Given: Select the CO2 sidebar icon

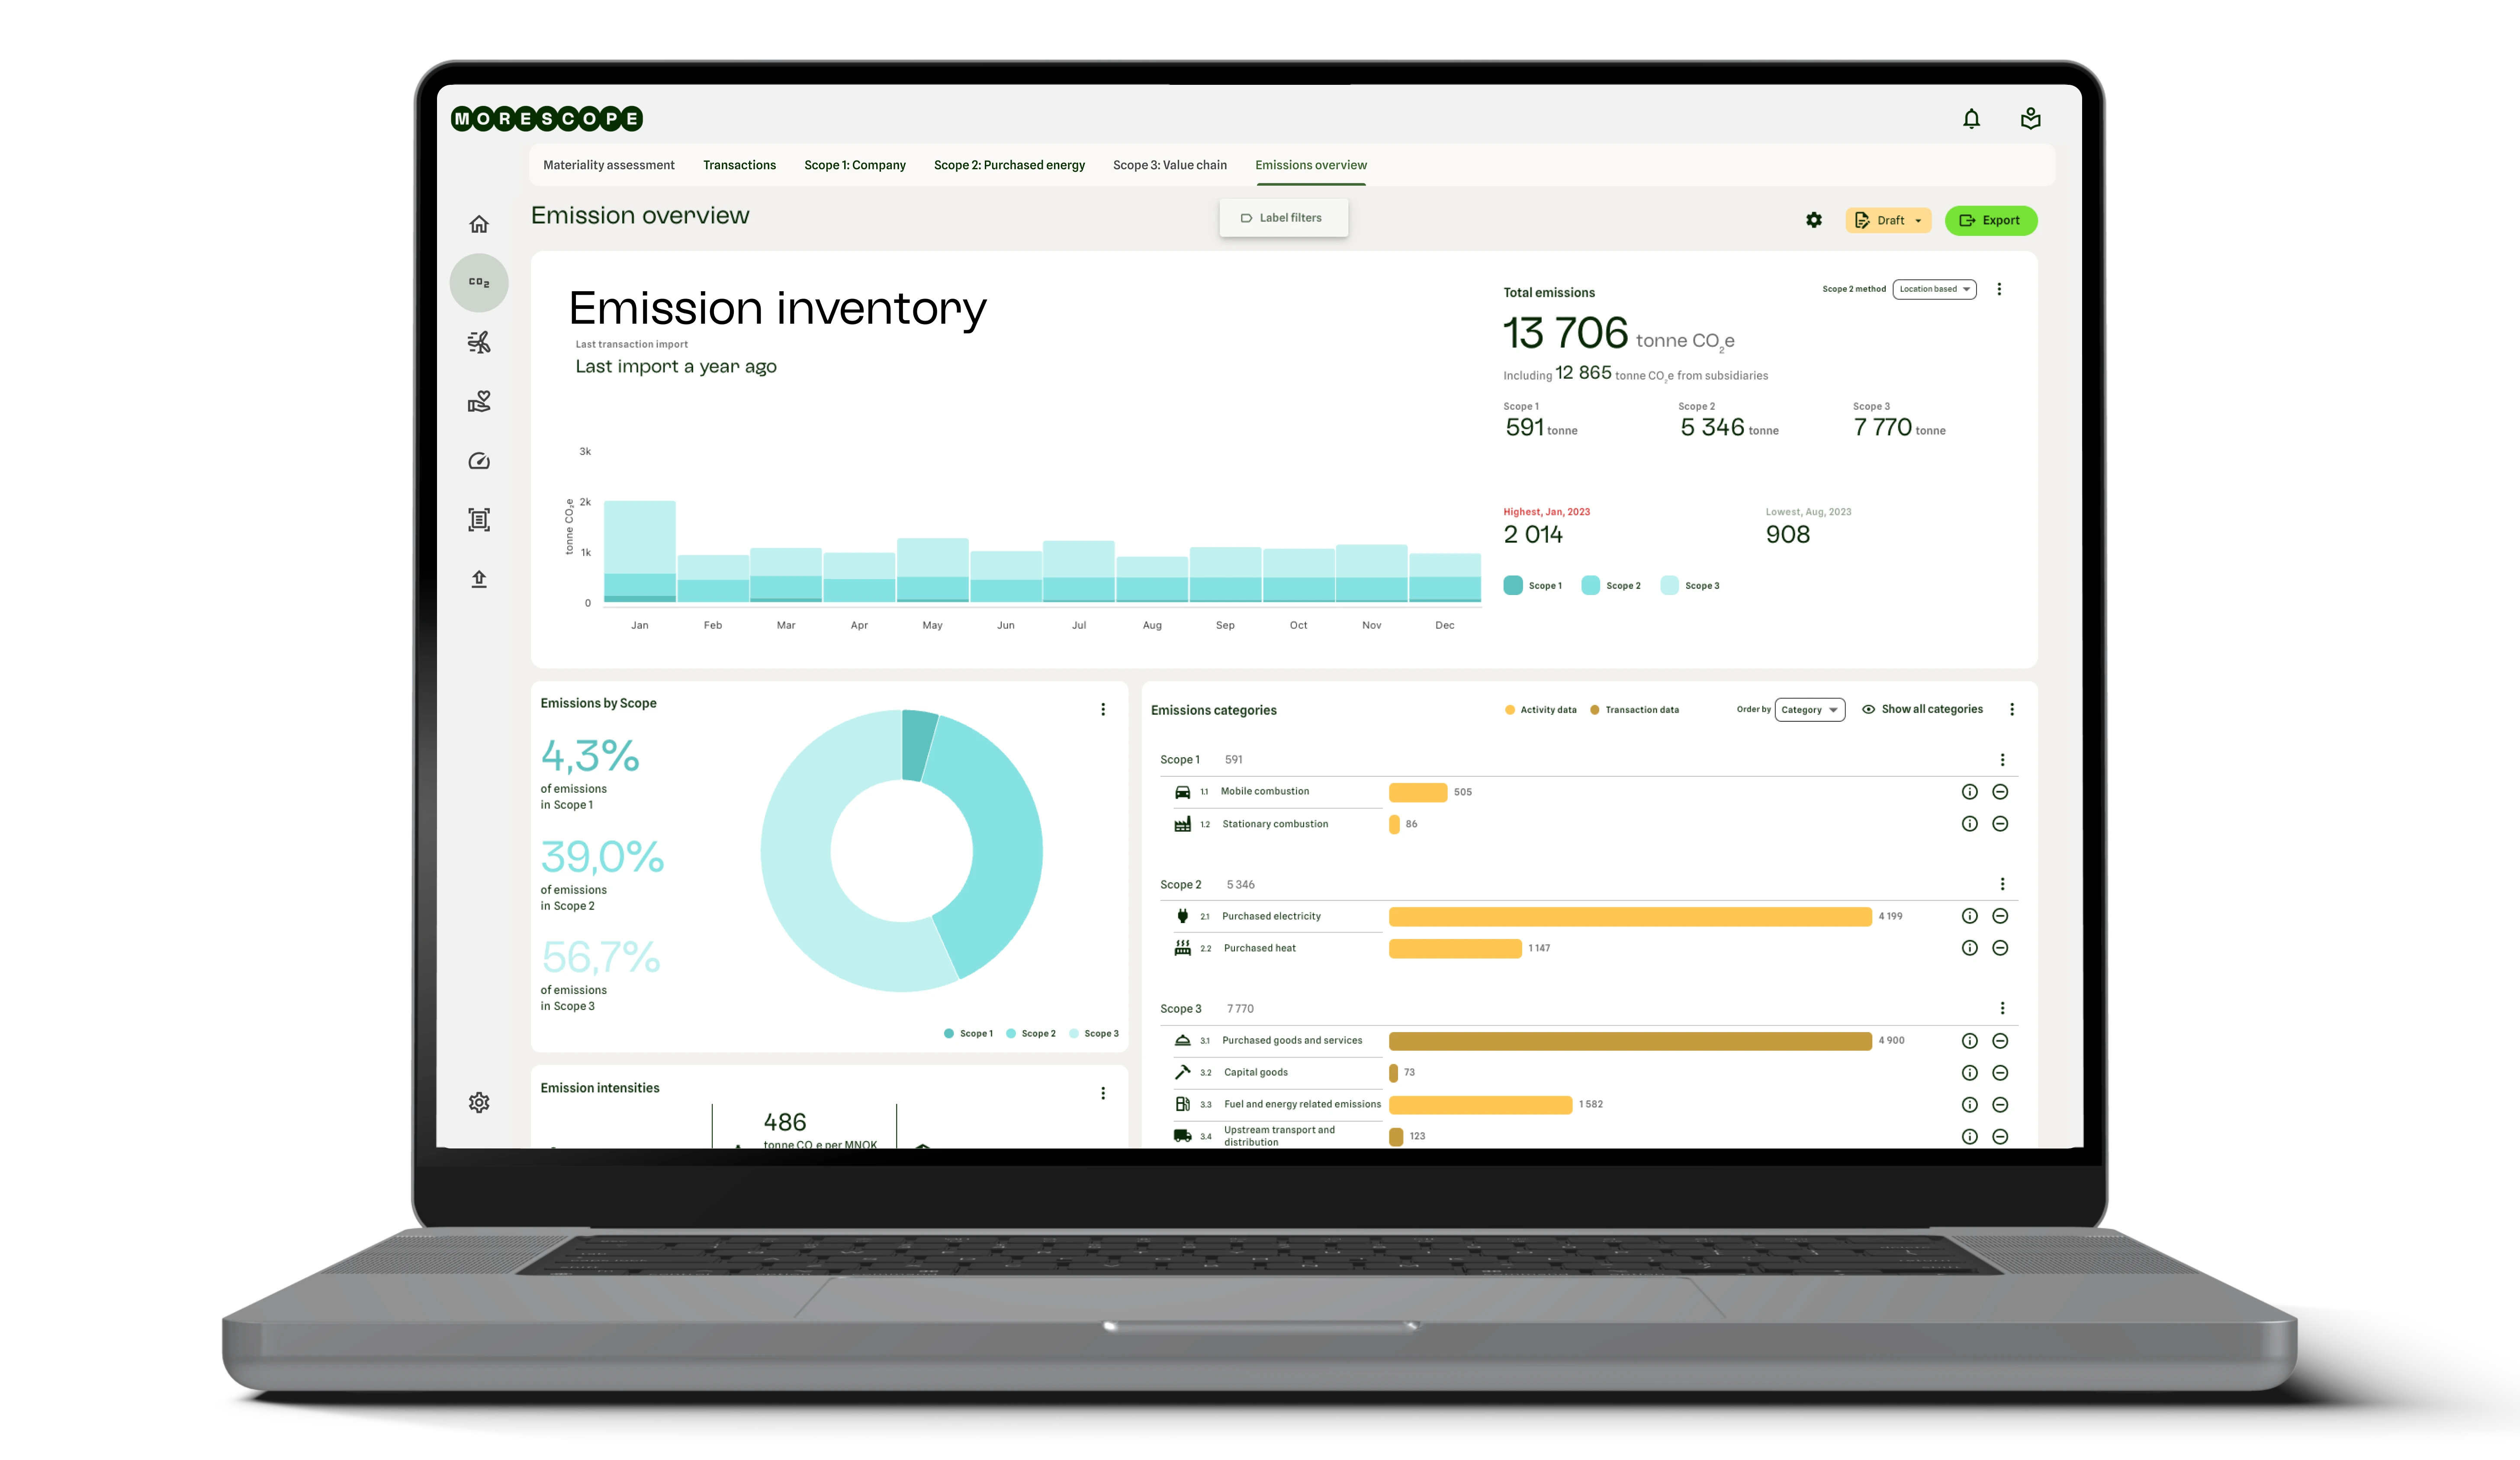Looking at the screenshot, I should click(479, 283).
